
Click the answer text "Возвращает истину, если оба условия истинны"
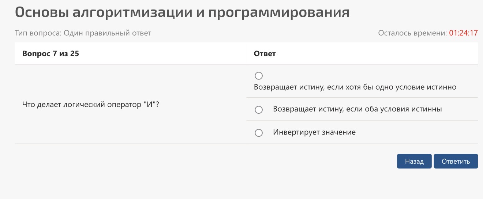tap(357, 109)
